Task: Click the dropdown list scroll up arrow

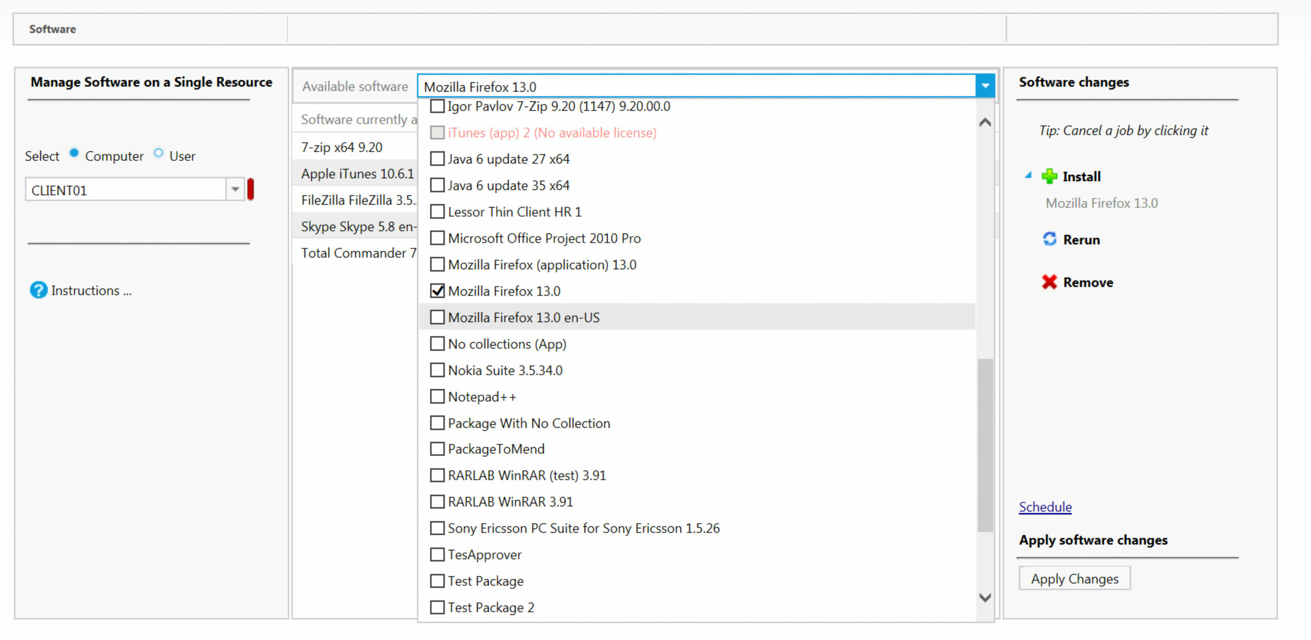Action: pos(985,122)
